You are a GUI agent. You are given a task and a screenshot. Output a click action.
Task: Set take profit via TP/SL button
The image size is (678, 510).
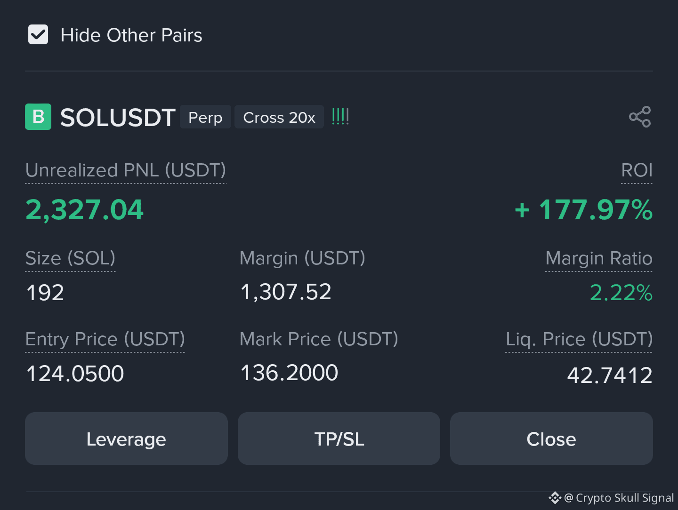click(339, 438)
